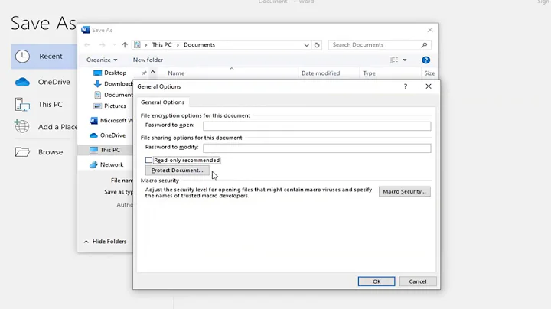Close the Save As dialog
Viewport: 551px width, 309px height.
430,30
